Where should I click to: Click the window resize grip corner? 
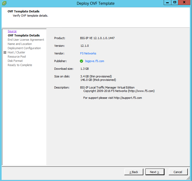[189, 178]
